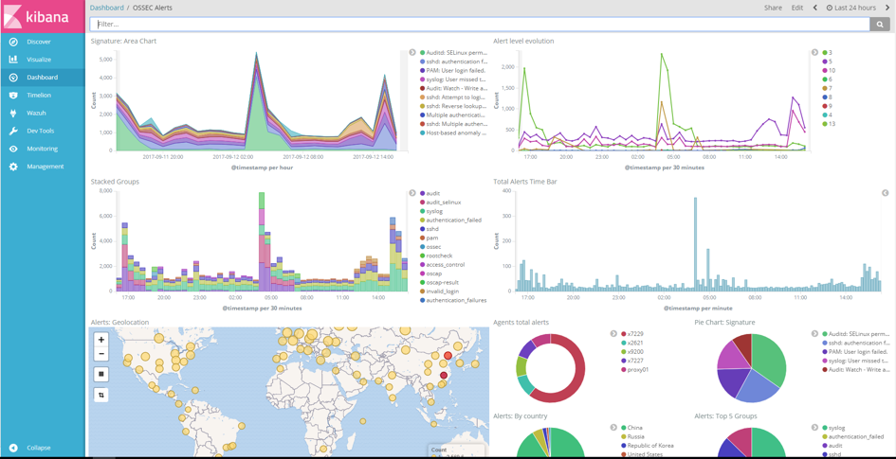896x459 pixels.
Task: Toggle legend of Total Alerts Time Bar
Action: pyautogui.click(x=886, y=193)
